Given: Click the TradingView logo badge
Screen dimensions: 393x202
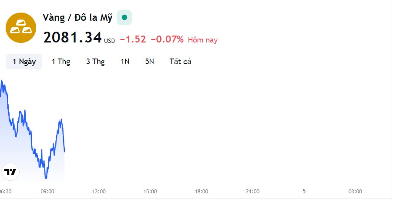Looking at the screenshot, I should coord(10,172).
